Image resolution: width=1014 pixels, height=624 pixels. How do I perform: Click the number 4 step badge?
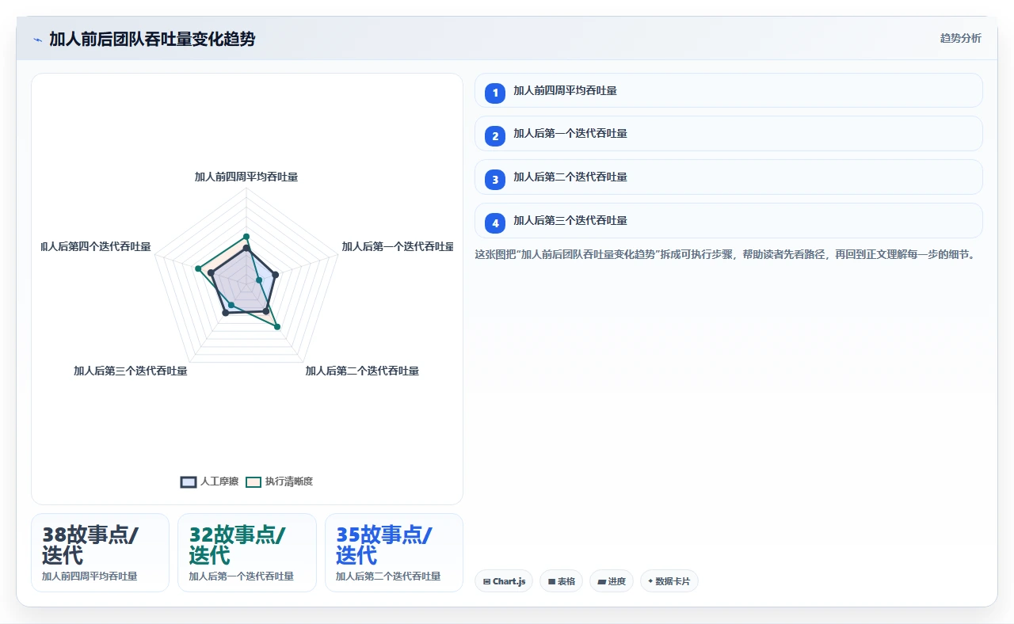click(x=495, y=223)
